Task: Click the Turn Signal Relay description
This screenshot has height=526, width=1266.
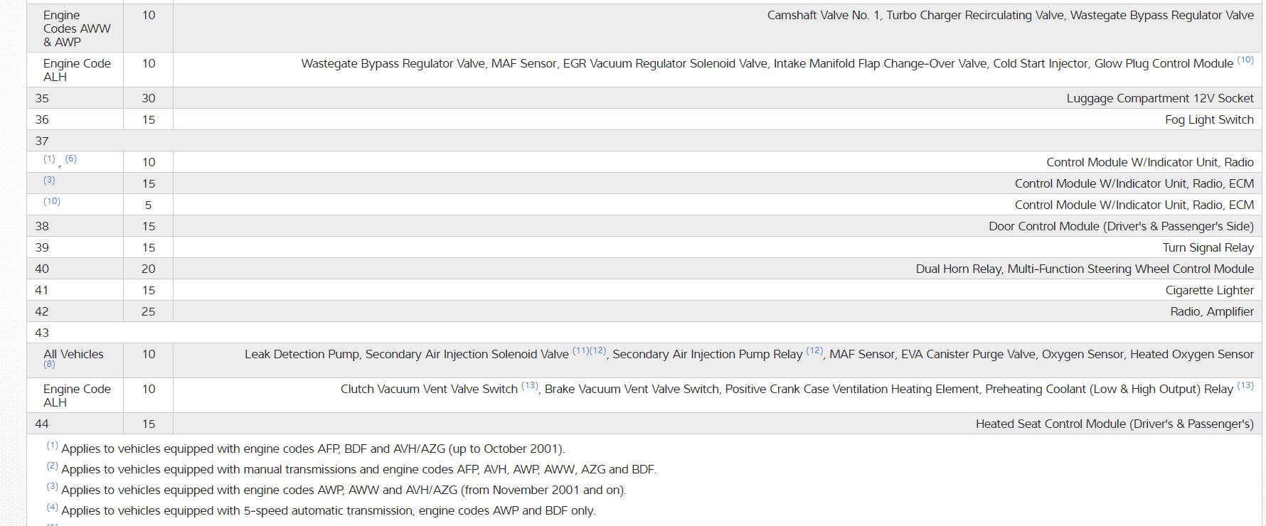Action: (1208, 247)
